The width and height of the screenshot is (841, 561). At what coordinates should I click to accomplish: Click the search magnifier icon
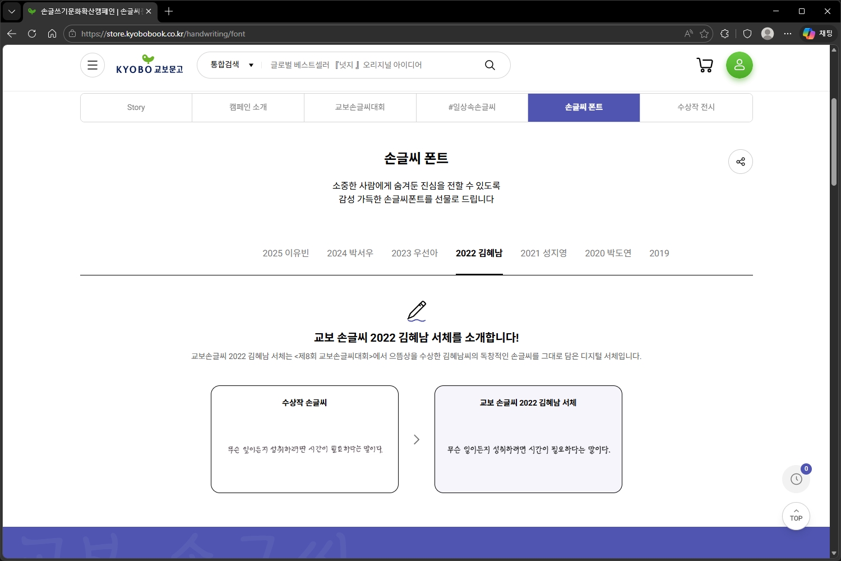tap(490, 65)
